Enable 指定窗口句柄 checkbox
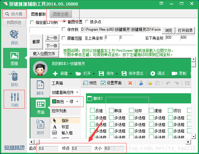Image resolution: width=199 pixels, height=154 pixels. (32, 23)
